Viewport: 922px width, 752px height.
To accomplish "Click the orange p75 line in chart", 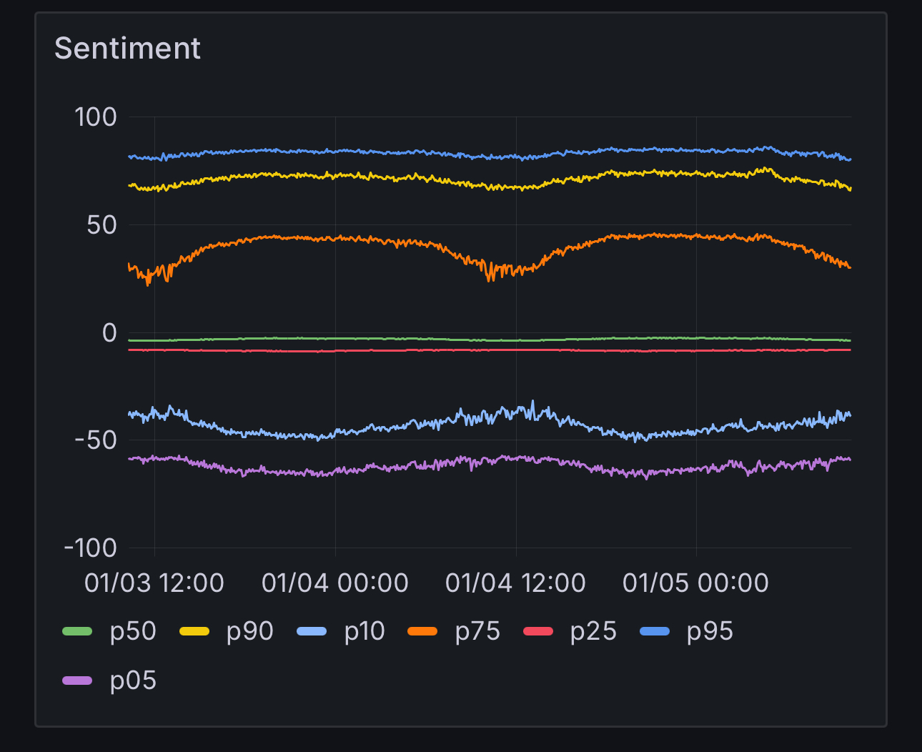I will 286,237.
